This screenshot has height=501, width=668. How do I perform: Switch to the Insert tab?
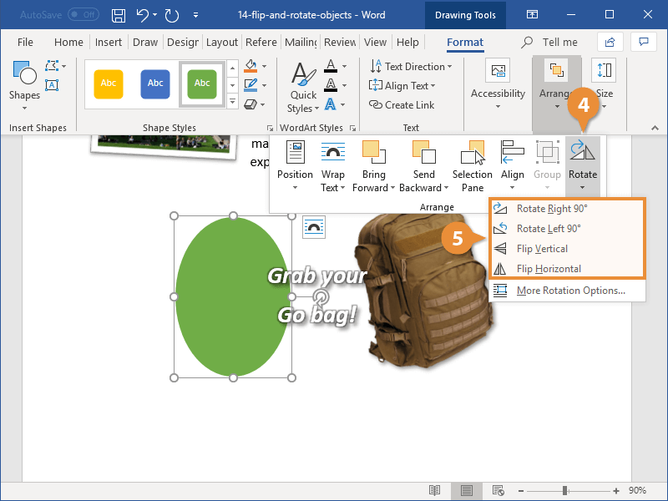[109, 43]
